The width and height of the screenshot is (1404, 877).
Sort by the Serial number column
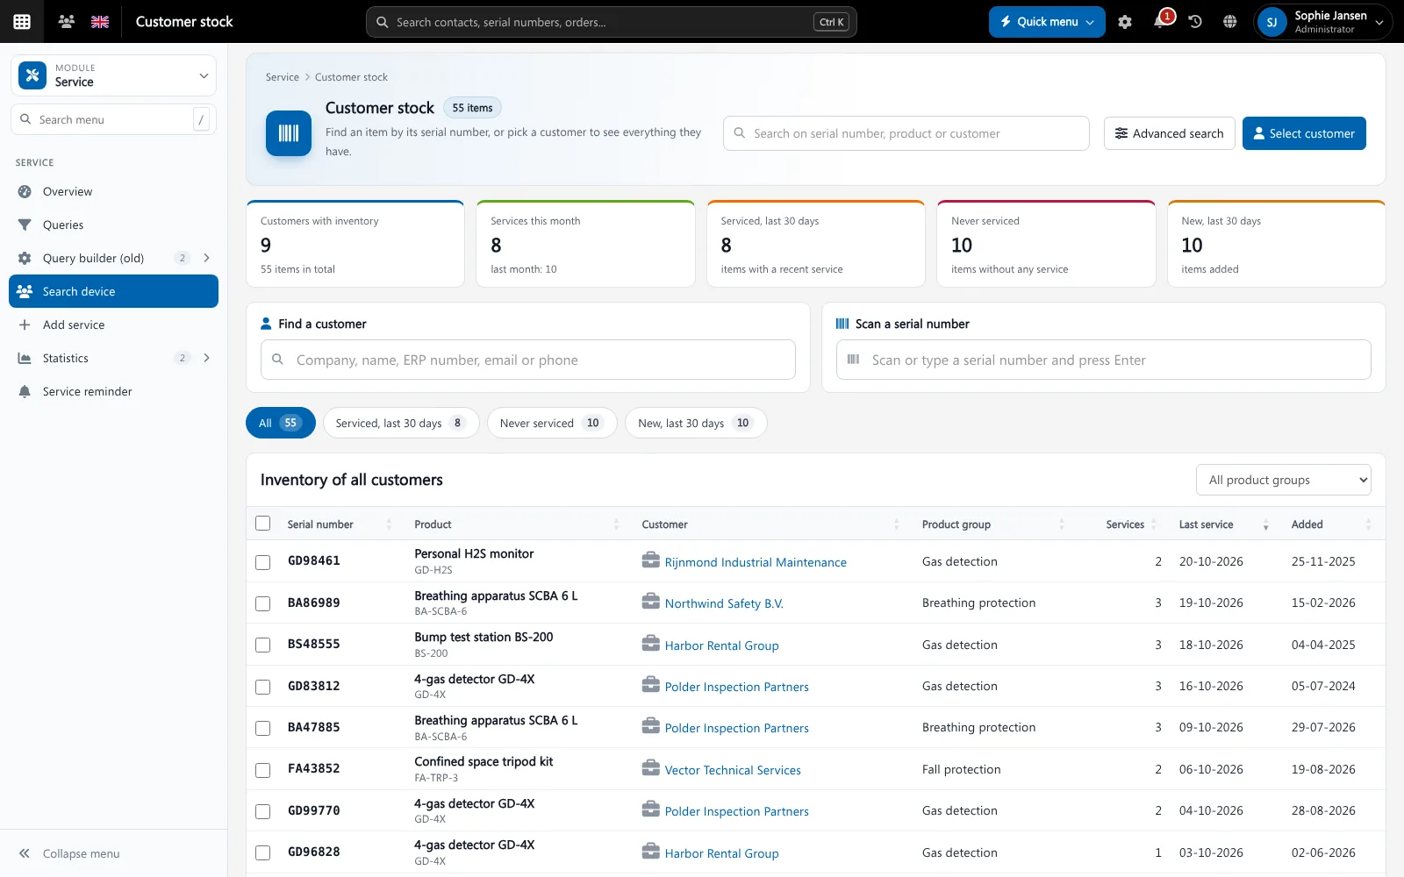(339, 524)
